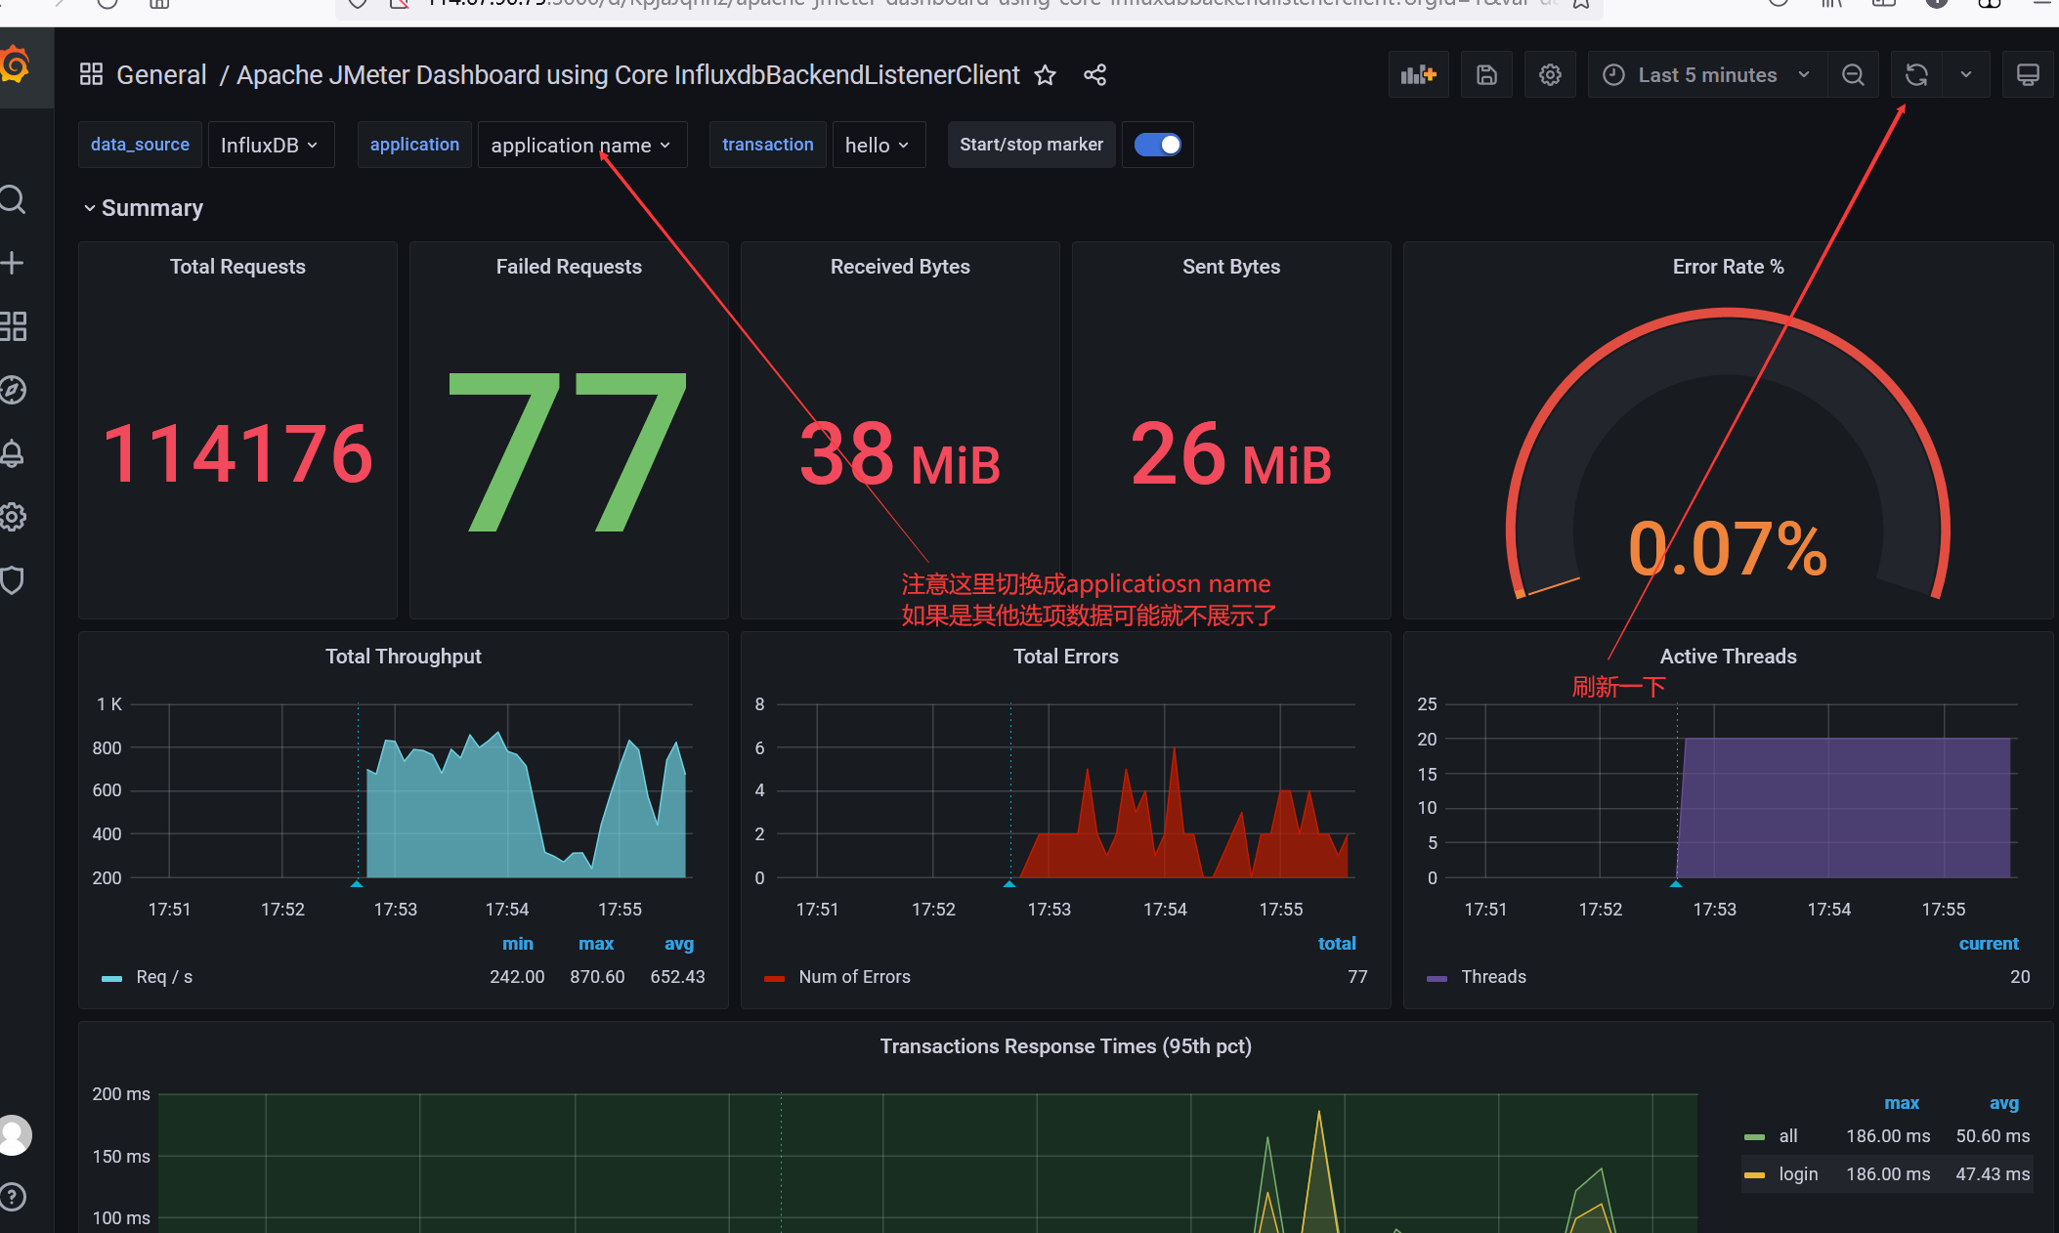Open the Configuration gear in sidebar
This screenshot has height=1233, width=2059.
coord(12,517)
